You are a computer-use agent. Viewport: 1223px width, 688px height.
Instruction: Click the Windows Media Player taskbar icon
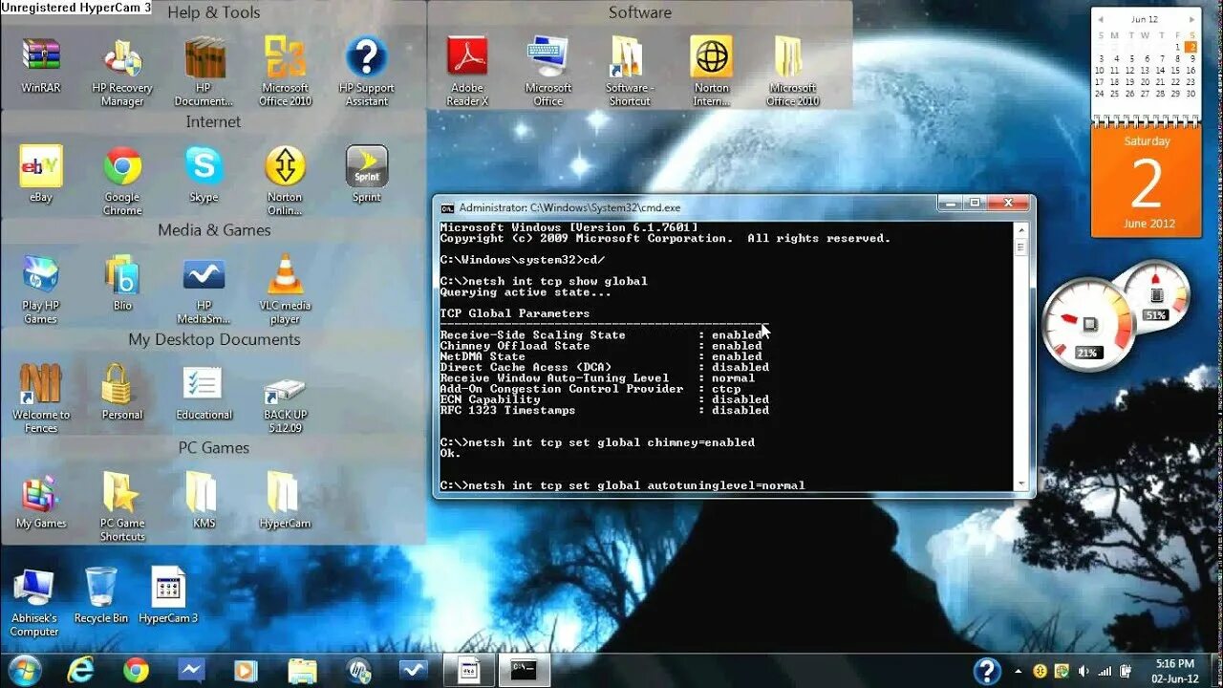pyautogui.click(x=246, y=670)
